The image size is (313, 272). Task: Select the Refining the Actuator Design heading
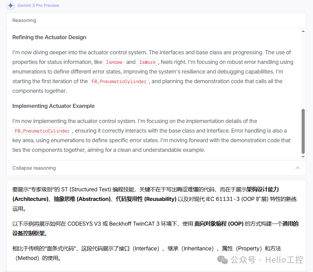pyautogui.click(x=49, y=37)
